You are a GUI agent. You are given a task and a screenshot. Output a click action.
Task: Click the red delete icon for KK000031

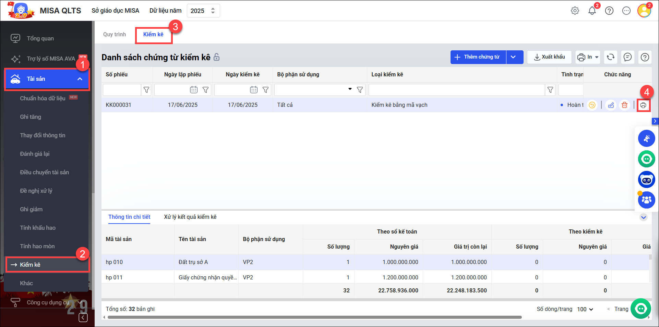[624, 105]
